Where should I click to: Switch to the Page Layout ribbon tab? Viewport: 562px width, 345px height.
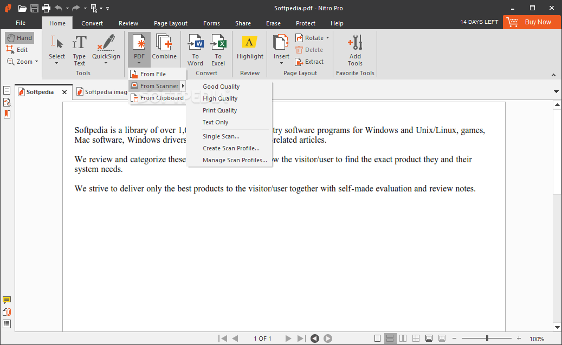coord(170,23)
